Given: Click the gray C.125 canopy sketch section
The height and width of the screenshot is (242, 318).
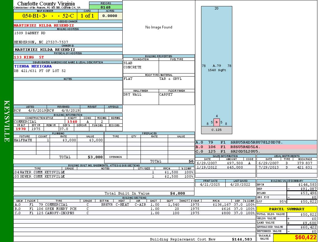Looking at the screenshot, I should pyautogui.click(x=217, y=130).
